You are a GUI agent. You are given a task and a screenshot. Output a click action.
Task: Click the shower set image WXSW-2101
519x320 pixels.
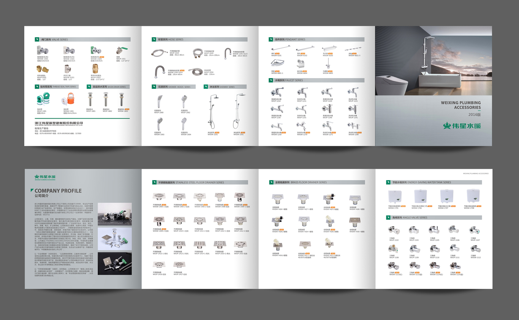pos(213,111)
